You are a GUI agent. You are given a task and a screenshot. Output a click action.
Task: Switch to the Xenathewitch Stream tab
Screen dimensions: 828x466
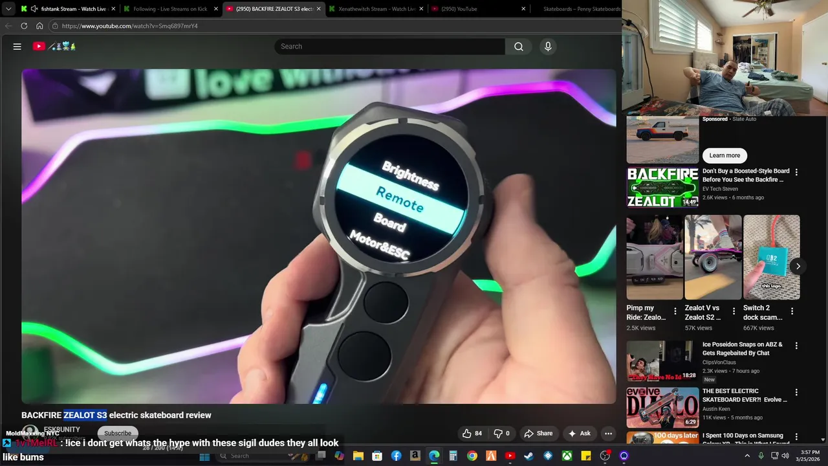[376, 9]
